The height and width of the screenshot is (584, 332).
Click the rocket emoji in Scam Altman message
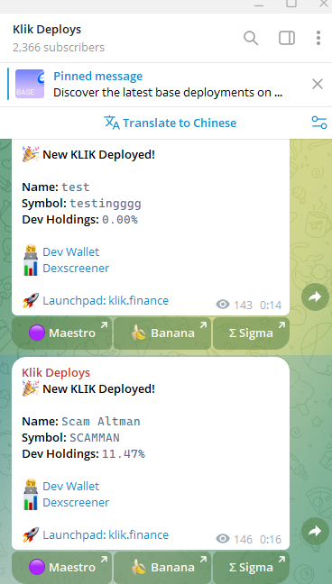31,534
